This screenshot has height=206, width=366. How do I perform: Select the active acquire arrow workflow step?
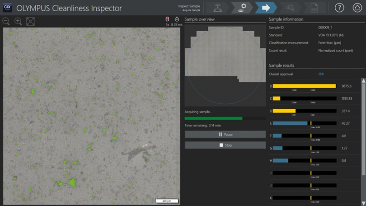(267, 8)
